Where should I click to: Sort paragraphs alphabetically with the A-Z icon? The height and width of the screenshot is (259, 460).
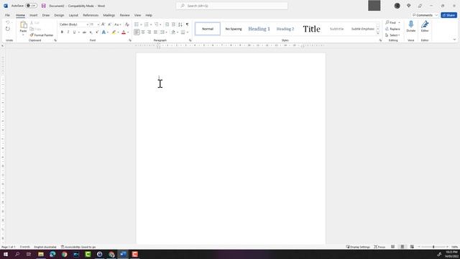click(x=180, y=24)
